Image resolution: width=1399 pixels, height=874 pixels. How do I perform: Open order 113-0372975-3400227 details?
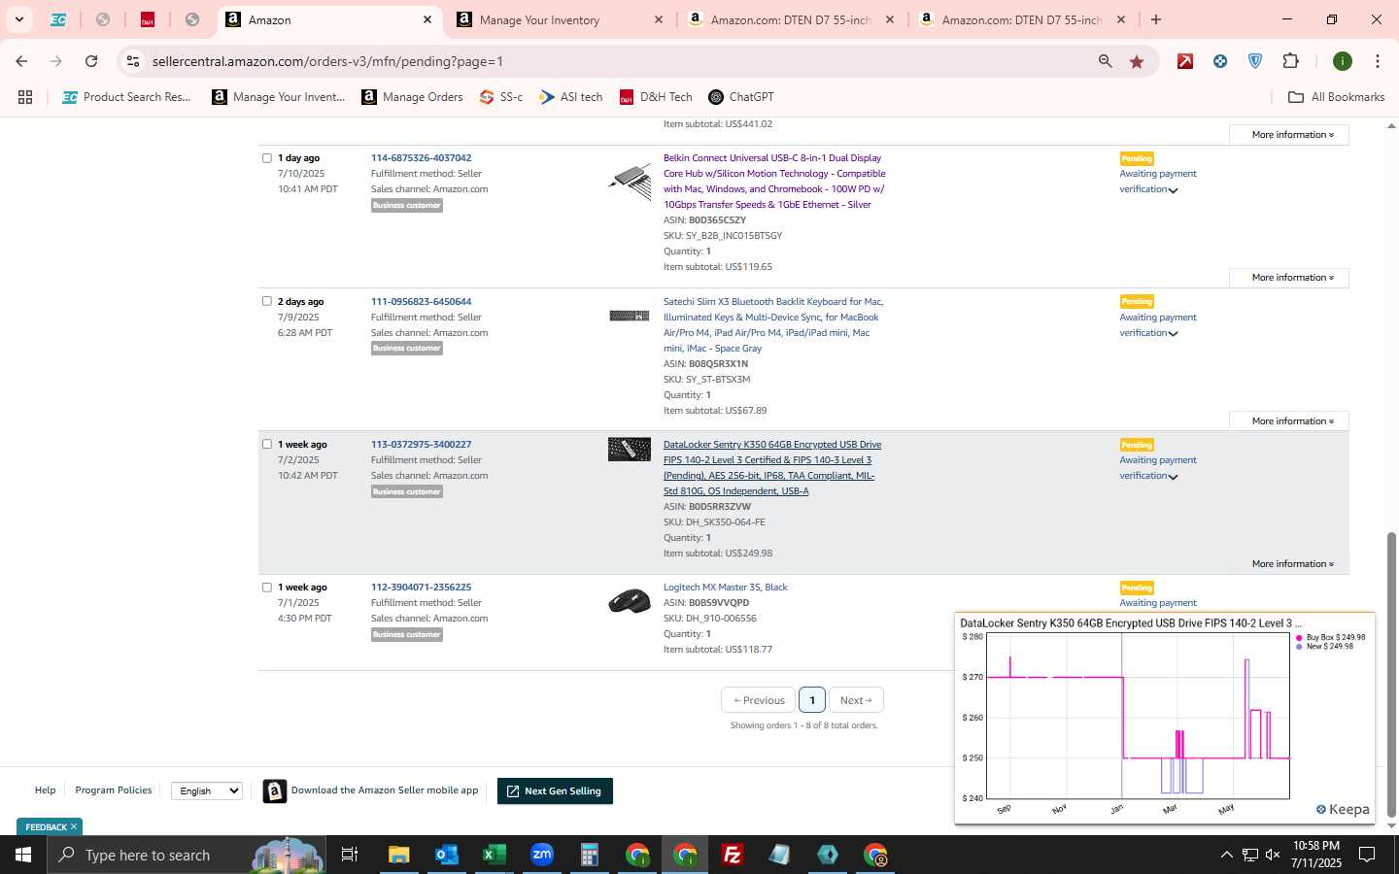click(x=421, y=445)
